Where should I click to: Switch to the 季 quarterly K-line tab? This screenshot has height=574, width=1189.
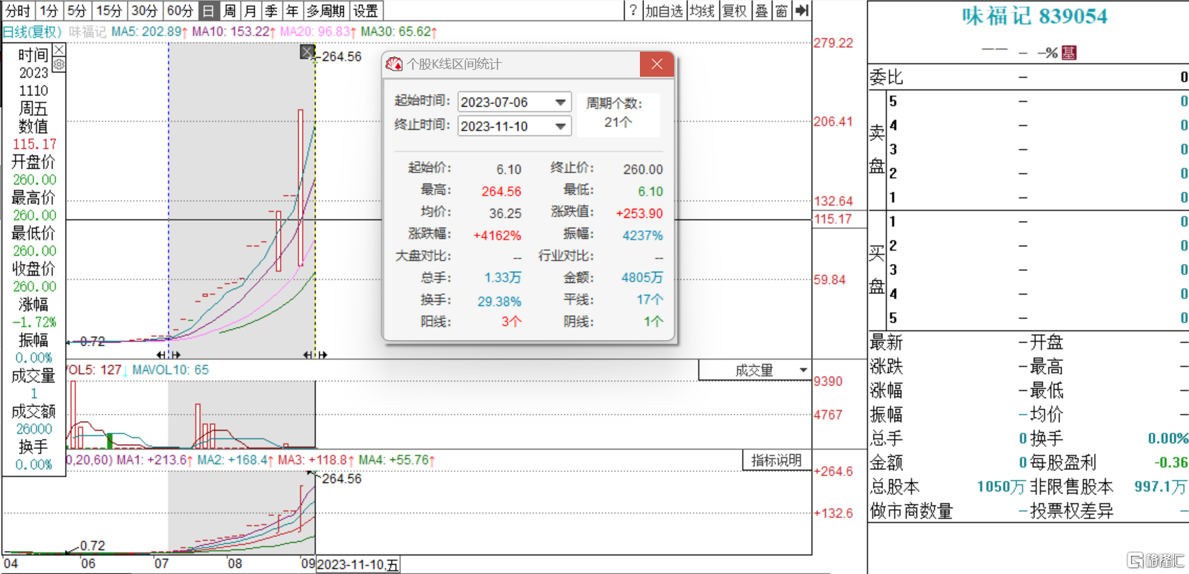pos(272,10)
